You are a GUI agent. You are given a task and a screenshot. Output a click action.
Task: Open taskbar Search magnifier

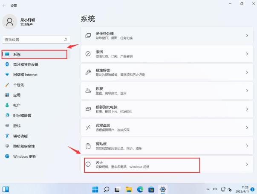point(107,190)
